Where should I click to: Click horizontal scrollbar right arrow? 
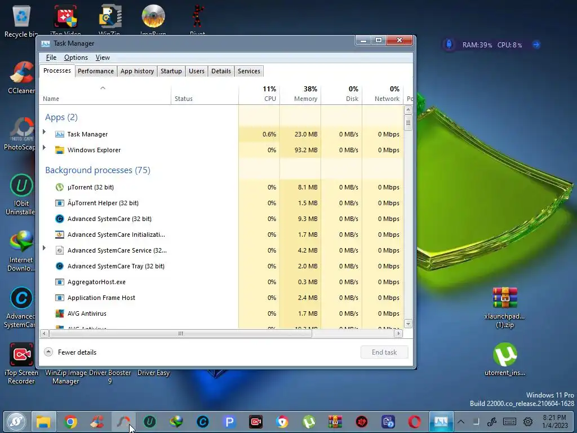point(398,334)
